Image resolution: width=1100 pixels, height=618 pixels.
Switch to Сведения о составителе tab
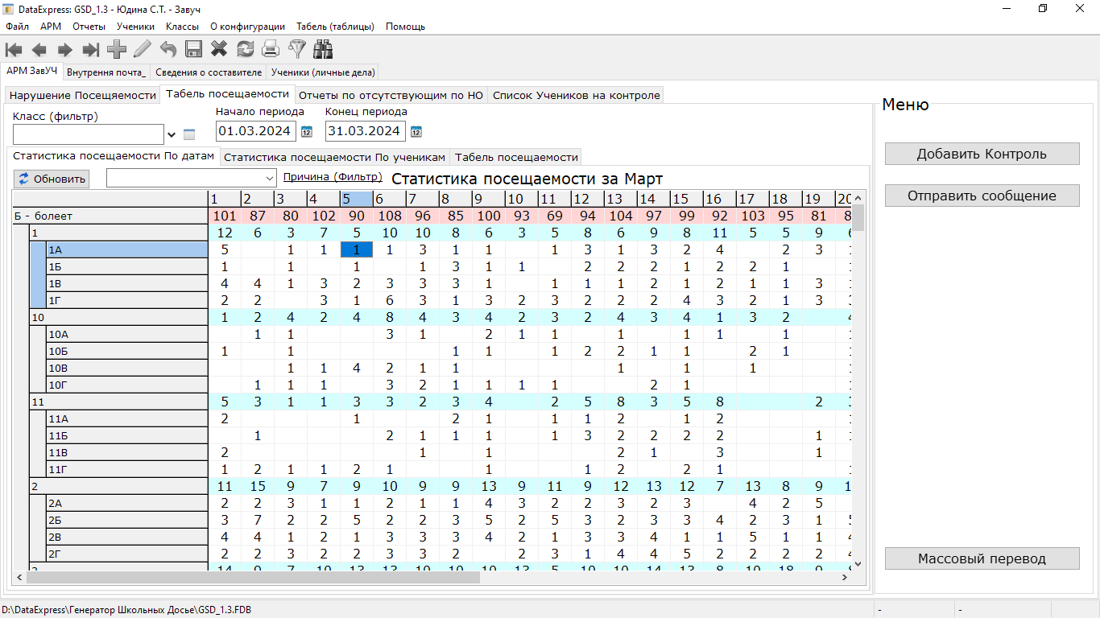click(x=209, y=72)
